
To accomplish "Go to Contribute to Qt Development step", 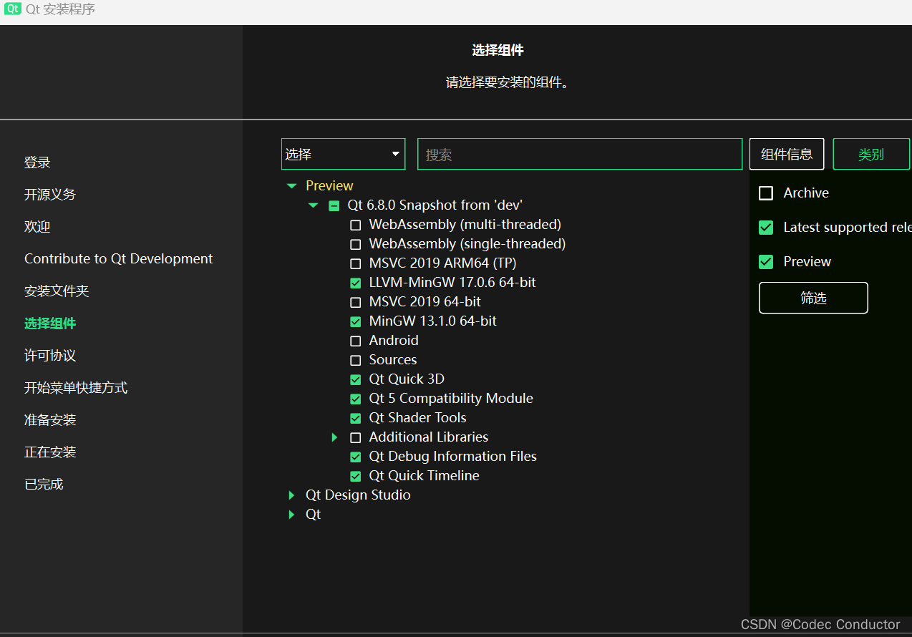I will coord(119,259).
